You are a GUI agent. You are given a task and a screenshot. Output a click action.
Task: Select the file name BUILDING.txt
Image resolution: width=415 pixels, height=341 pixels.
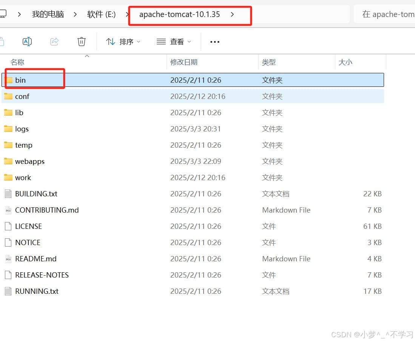pos(36,194)
